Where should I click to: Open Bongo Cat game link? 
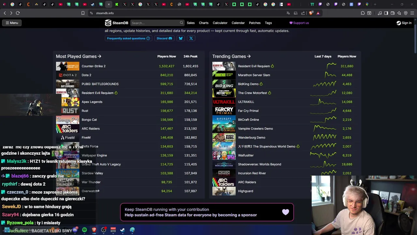89,120
